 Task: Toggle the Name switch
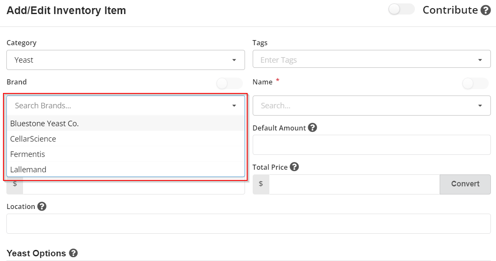coord(476,84)
